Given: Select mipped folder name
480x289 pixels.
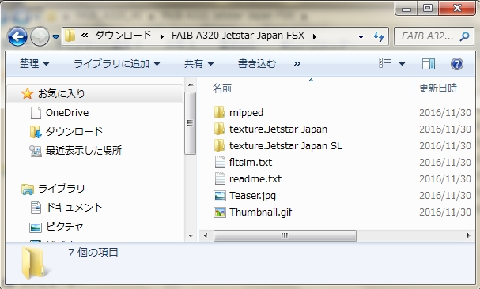Looking at the screenshot, I should pyautogui.click(x=247, y=113).
